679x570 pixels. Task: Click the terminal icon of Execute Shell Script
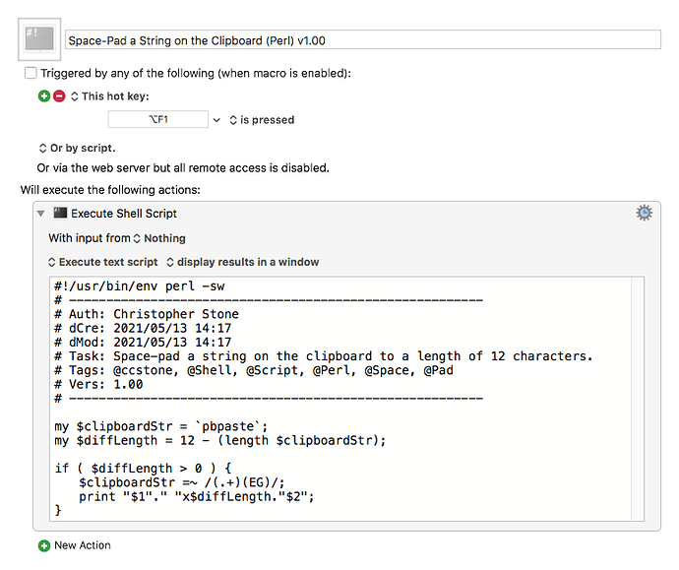point(61,214)
